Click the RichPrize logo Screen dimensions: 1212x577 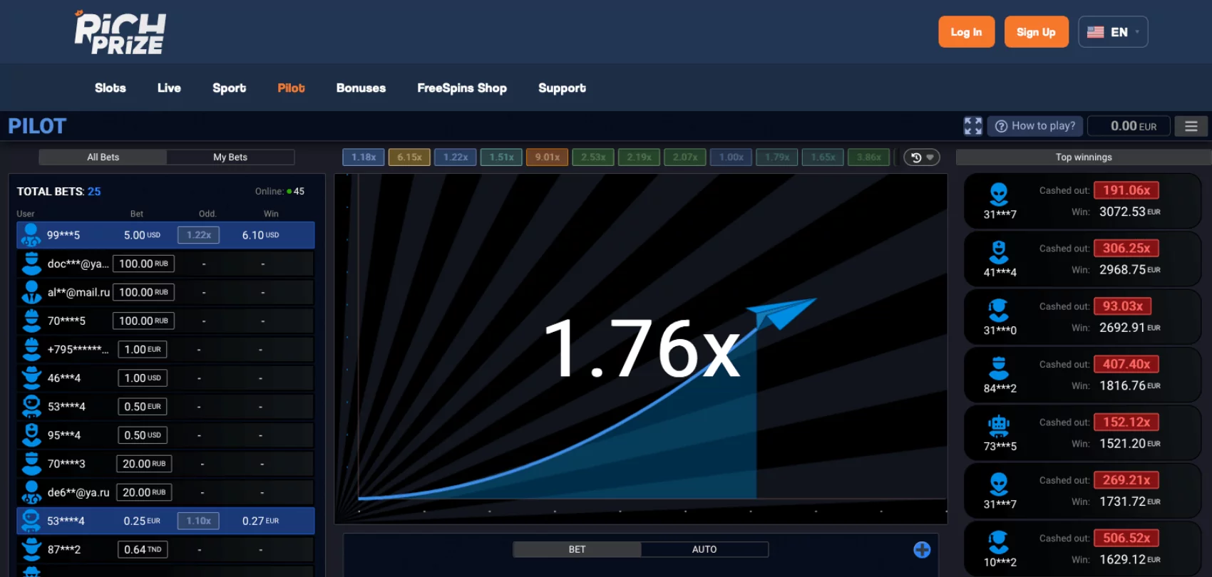(x=120, y=33)
